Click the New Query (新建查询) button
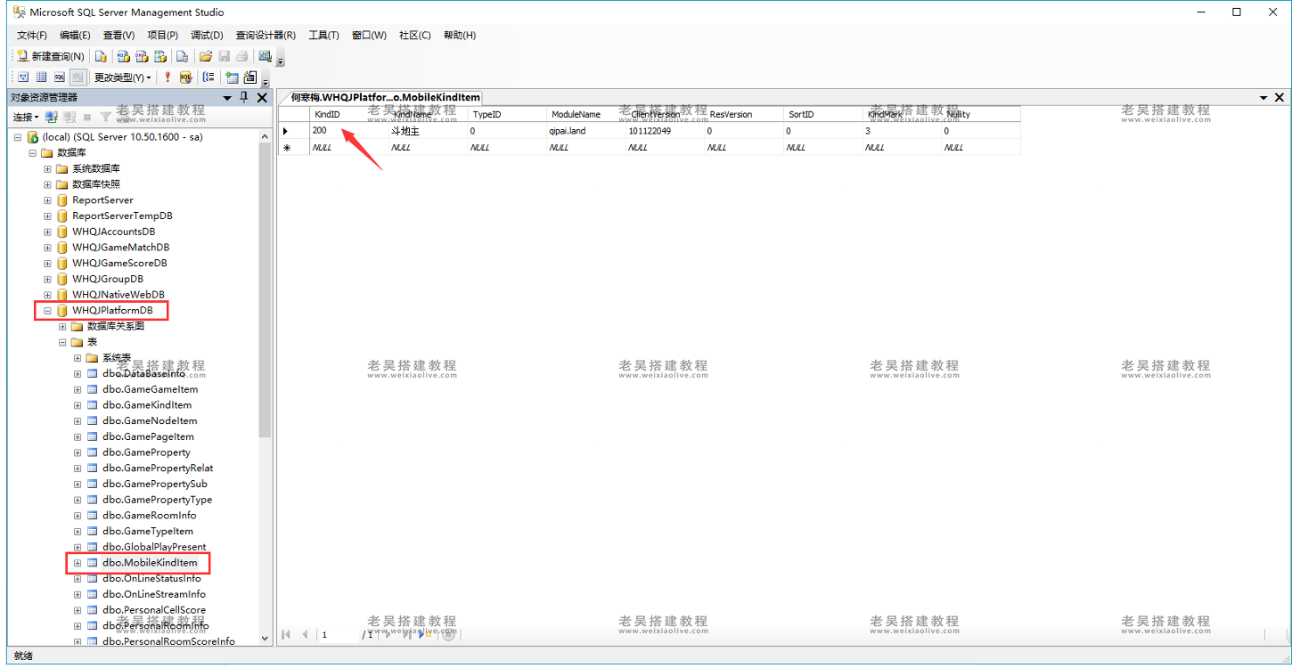Viewport: 1292px width, 668px height. [51, 56]
